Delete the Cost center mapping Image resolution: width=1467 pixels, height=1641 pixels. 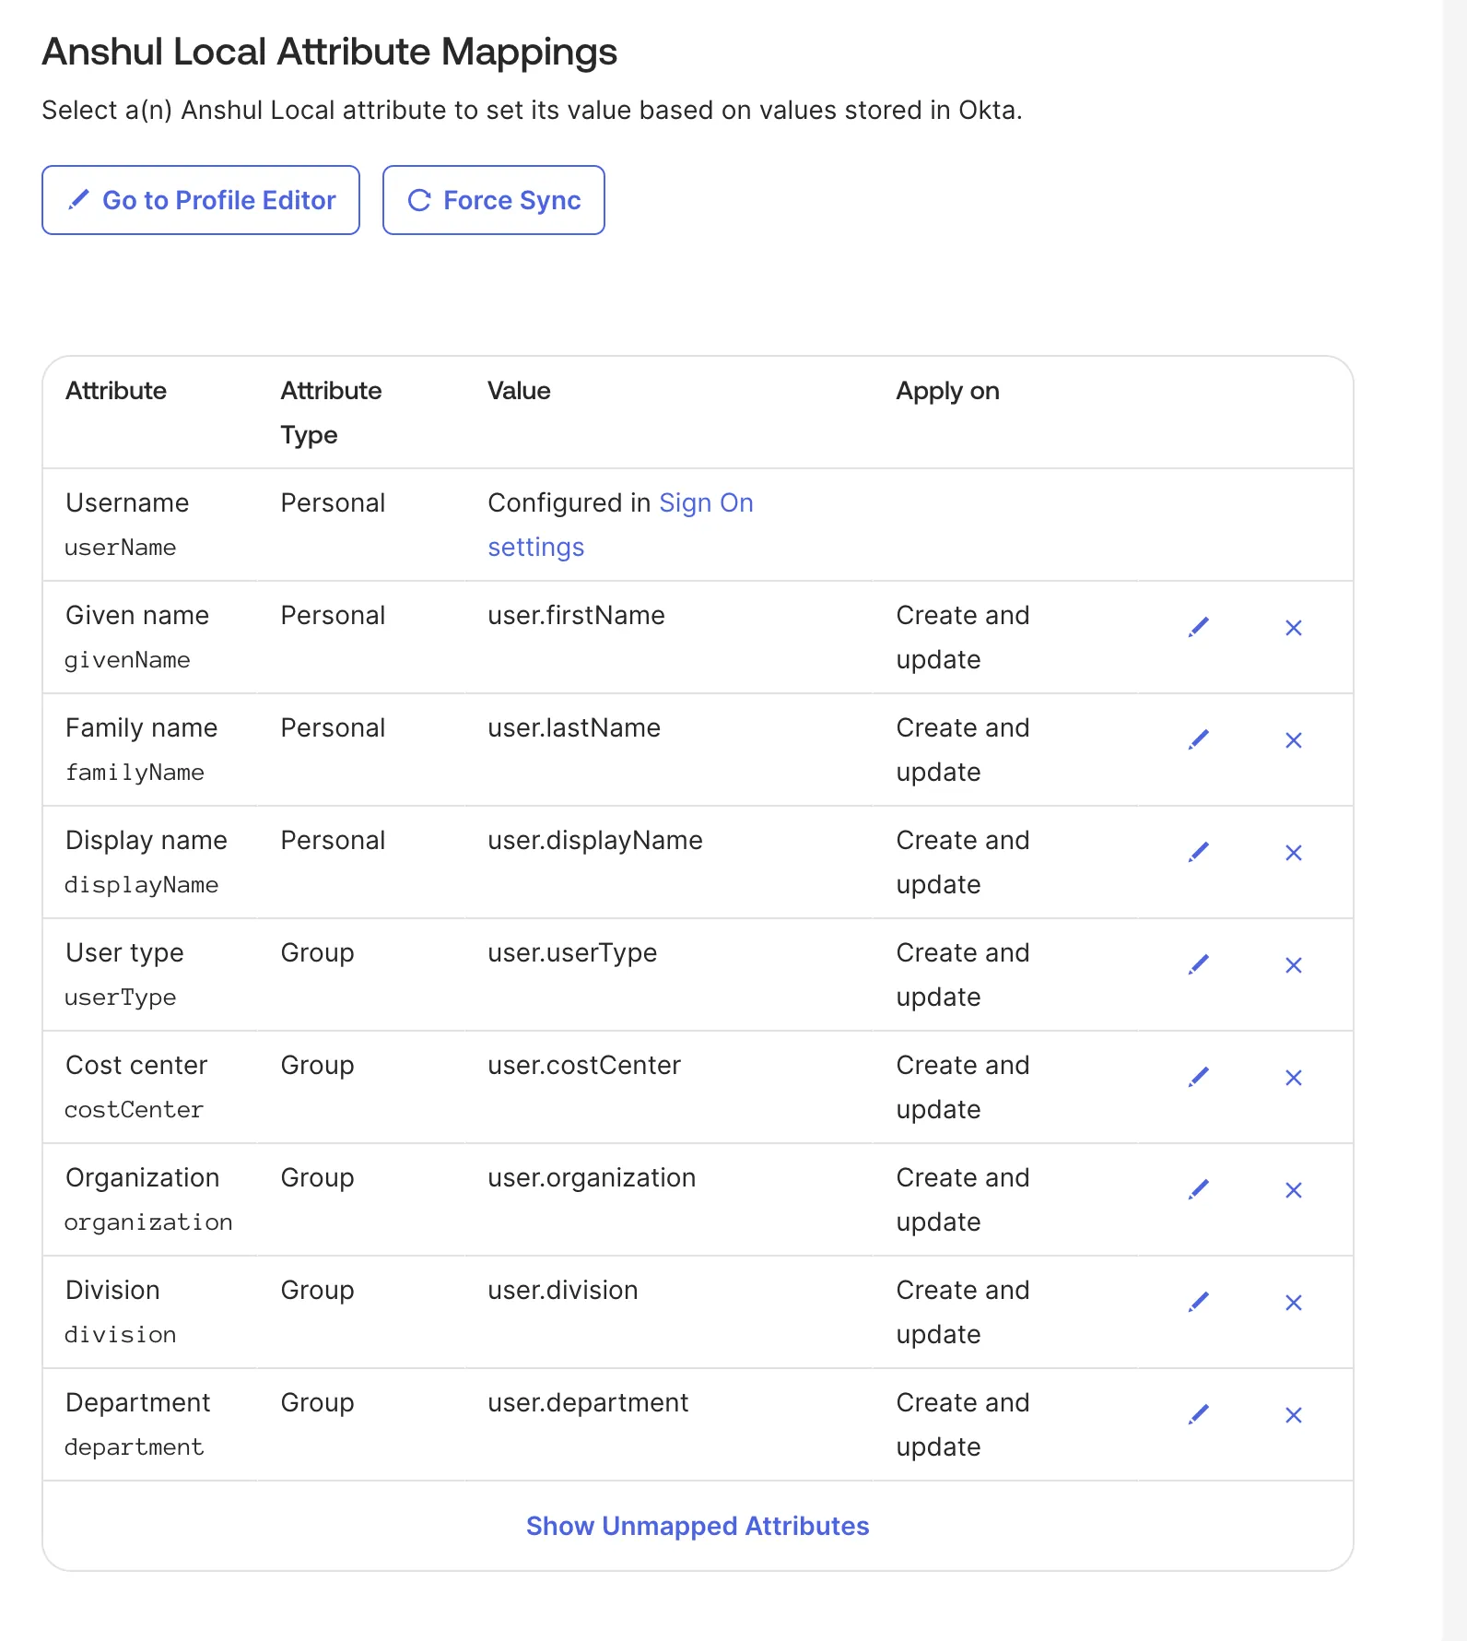(x=1293, y=1078)
